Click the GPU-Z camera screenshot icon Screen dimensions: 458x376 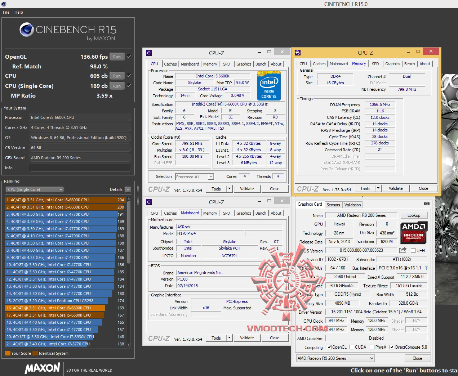point(427,203)
